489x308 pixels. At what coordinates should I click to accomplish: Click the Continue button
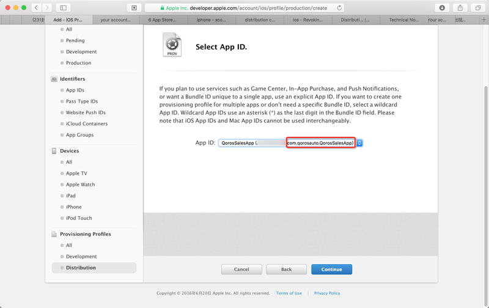tap(331, 269)
